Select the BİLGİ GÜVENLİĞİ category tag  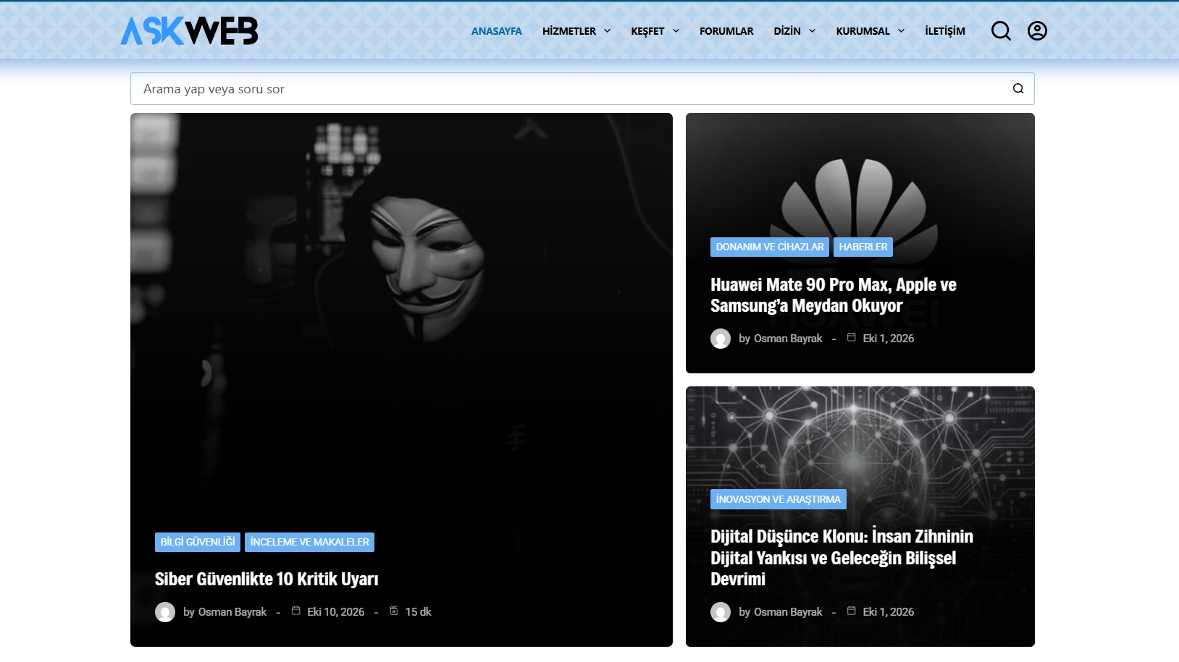pos(198,542)
